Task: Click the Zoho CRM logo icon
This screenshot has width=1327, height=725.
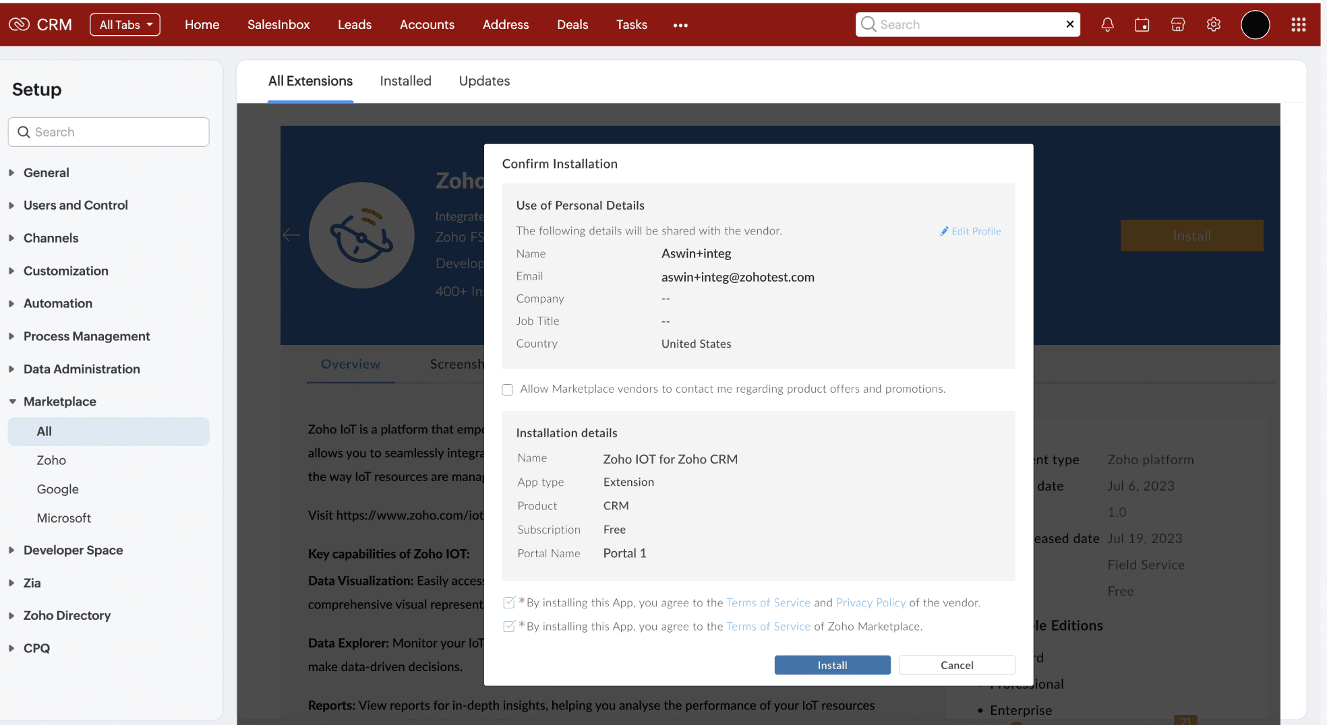Action: [19, 24]
